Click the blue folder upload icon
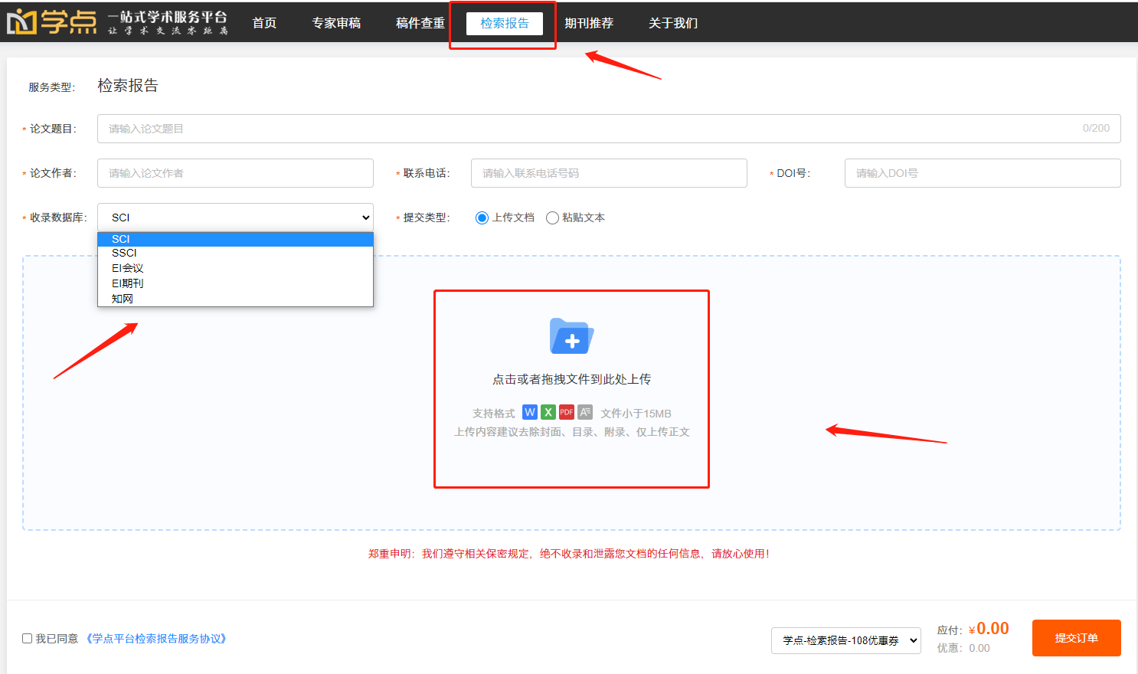The width and height of the screenshot is (1138, 674). (571, 336)
